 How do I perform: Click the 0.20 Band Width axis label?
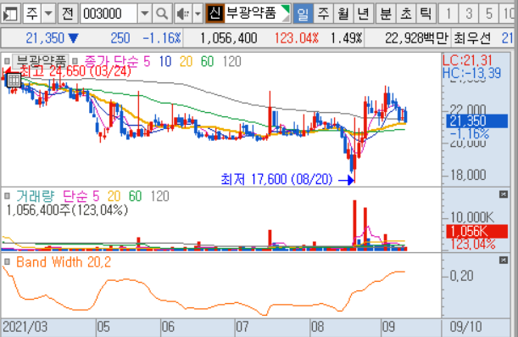pyautogui.click(x=461, y=276)
